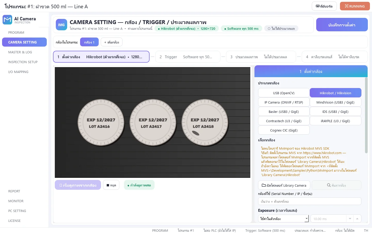Screen dimensions: 372x233
Task: Click the settings panel vertical scrollbar
Action: [366, 115]
